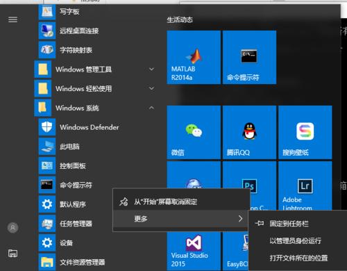This screenshot has height=271, width=347.
Task: Open Windows Defender shield icon
Action: coord(47,127)
